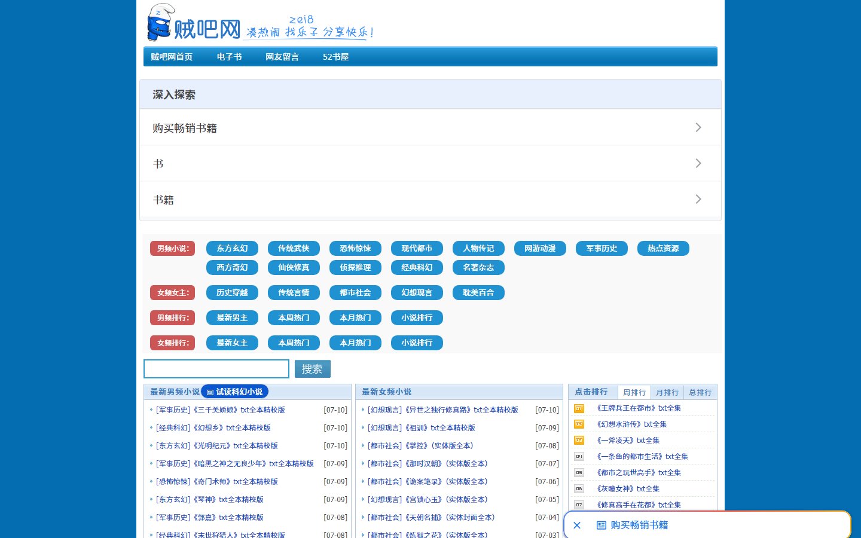Select the 西方奇幻 category

232,268
